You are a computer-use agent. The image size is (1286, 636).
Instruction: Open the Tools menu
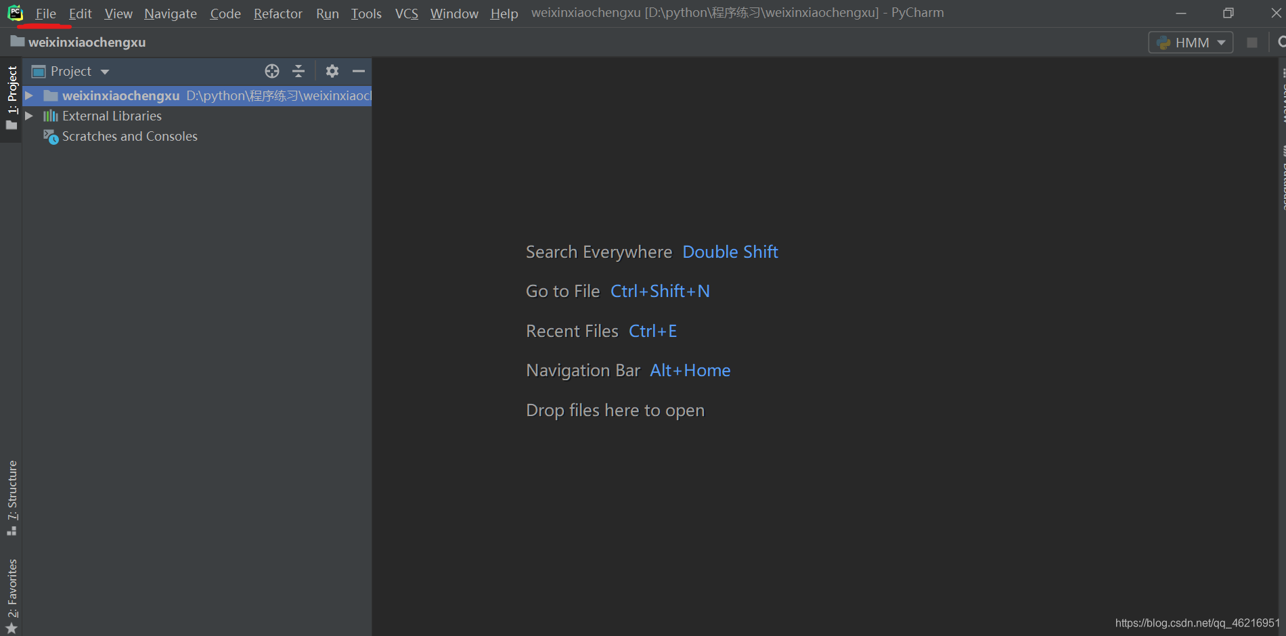[366, 14]
